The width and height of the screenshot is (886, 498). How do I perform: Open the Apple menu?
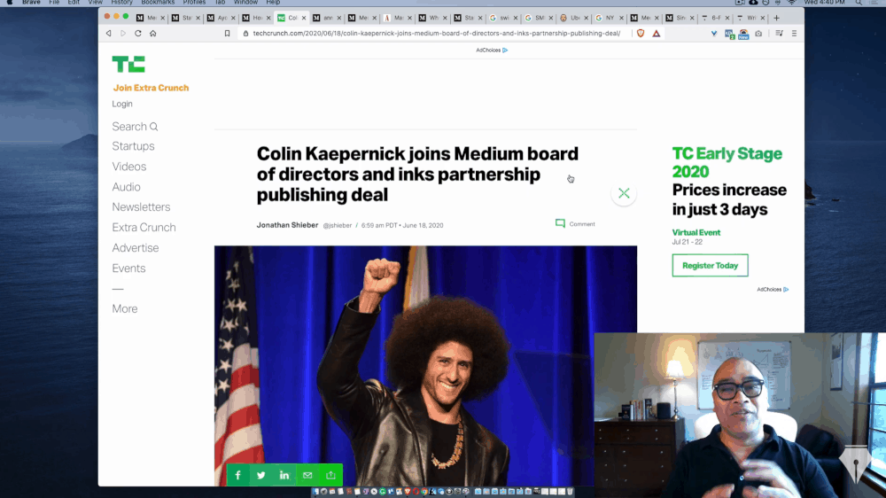coord(10,3)
